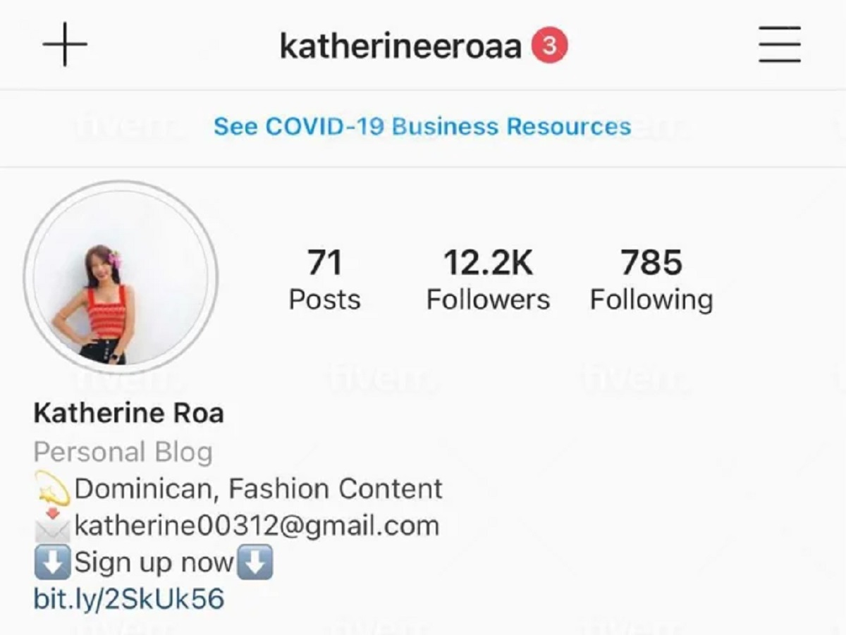This screenshot has width=846, height=635.
Task: Tap the 71 posts count
Action: (x=324, y=263)
